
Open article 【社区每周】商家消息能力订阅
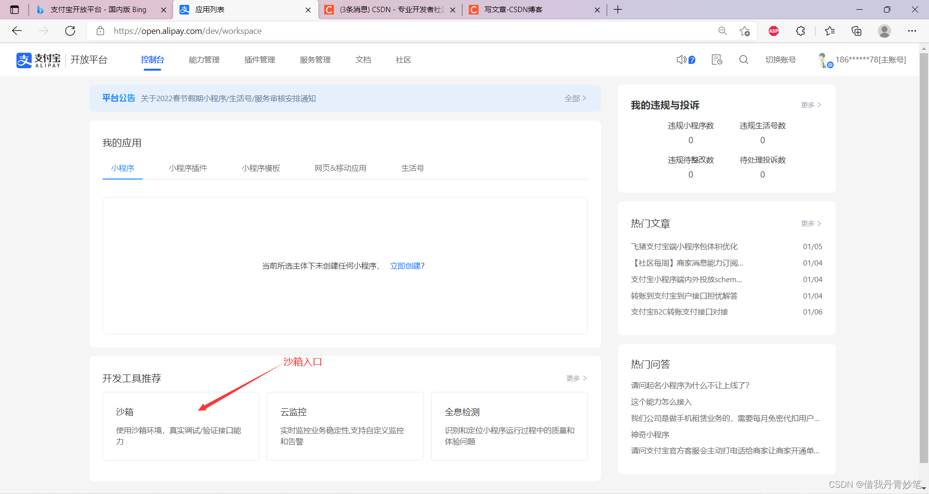coord(687,263)
